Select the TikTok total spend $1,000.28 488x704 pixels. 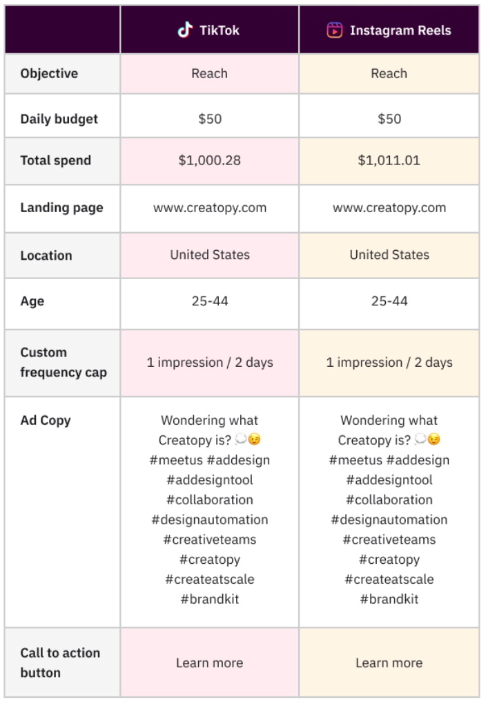[209, 160]
